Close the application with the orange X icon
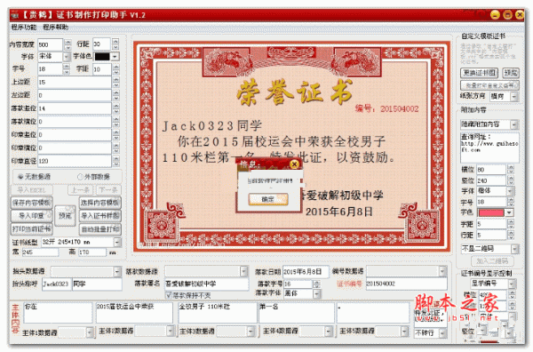Viewport: 533px width, 352px height. [x=520, y=14]
